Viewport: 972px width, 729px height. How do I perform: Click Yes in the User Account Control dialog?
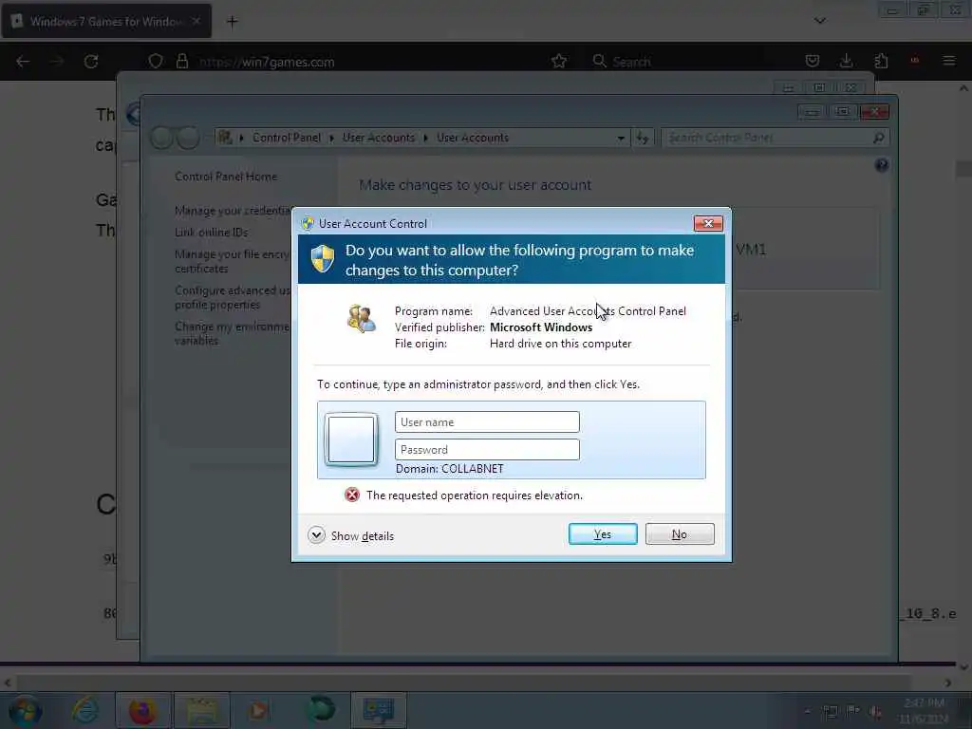click(603, 533)
